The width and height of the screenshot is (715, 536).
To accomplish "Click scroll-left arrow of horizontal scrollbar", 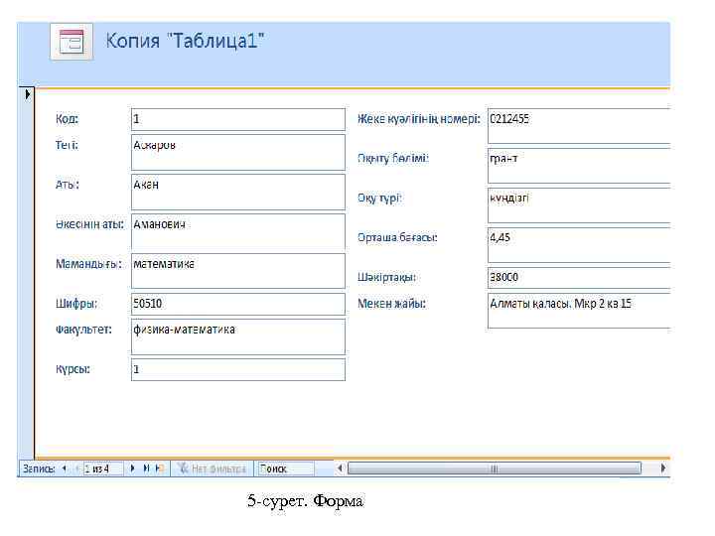I will coord(340,469).
